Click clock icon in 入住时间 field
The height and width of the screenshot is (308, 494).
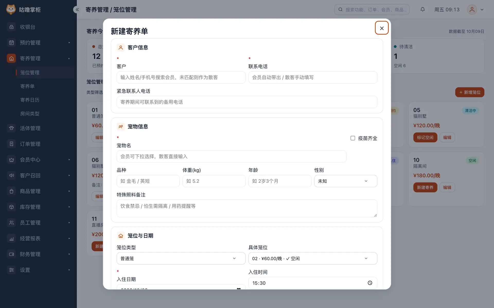click(370, 283)
